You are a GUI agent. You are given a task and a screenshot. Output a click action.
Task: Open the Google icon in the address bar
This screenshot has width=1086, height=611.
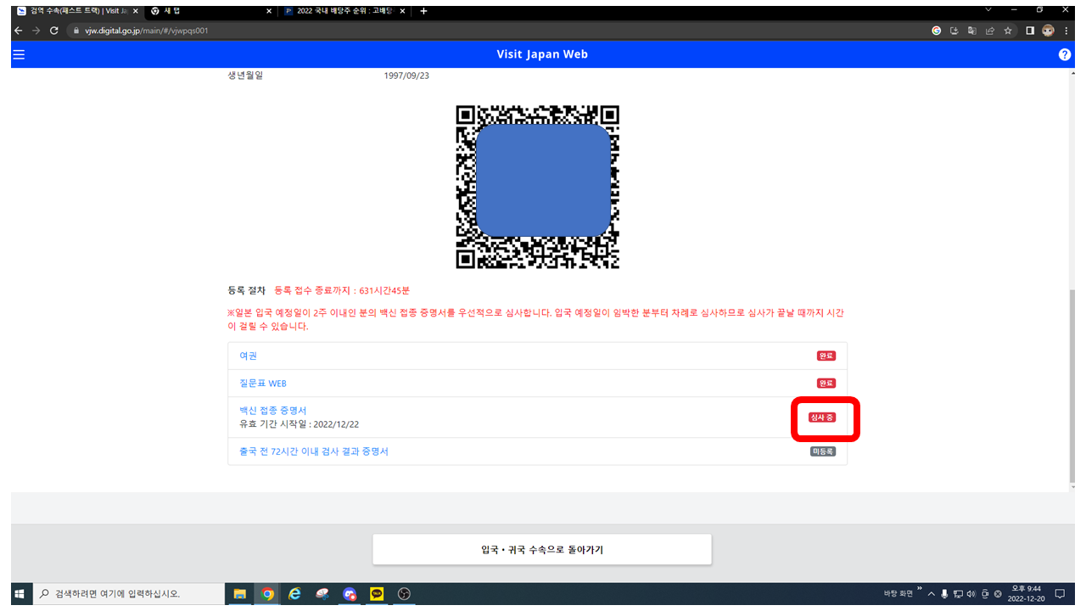pyautogui.click(x=937, y=31)
